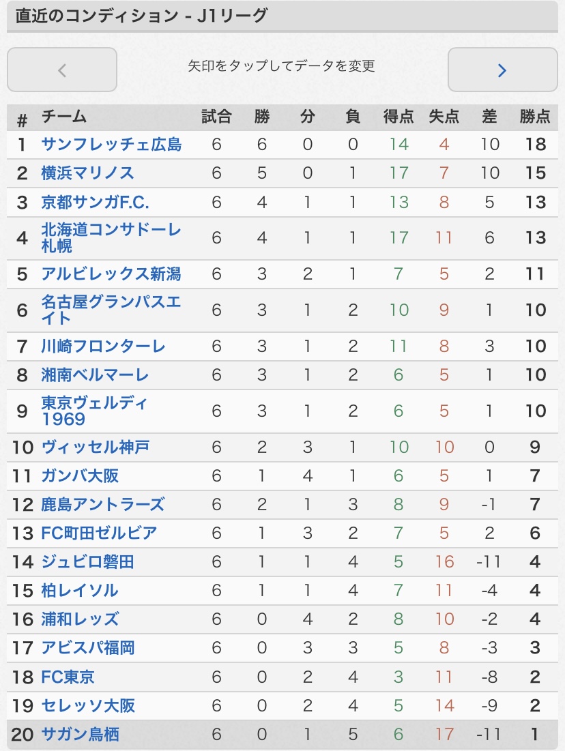This screenshot has width=565, height=751.
Task: Click the 直近のコンディション - J1リーグ heading
Action: coord(141,16)
